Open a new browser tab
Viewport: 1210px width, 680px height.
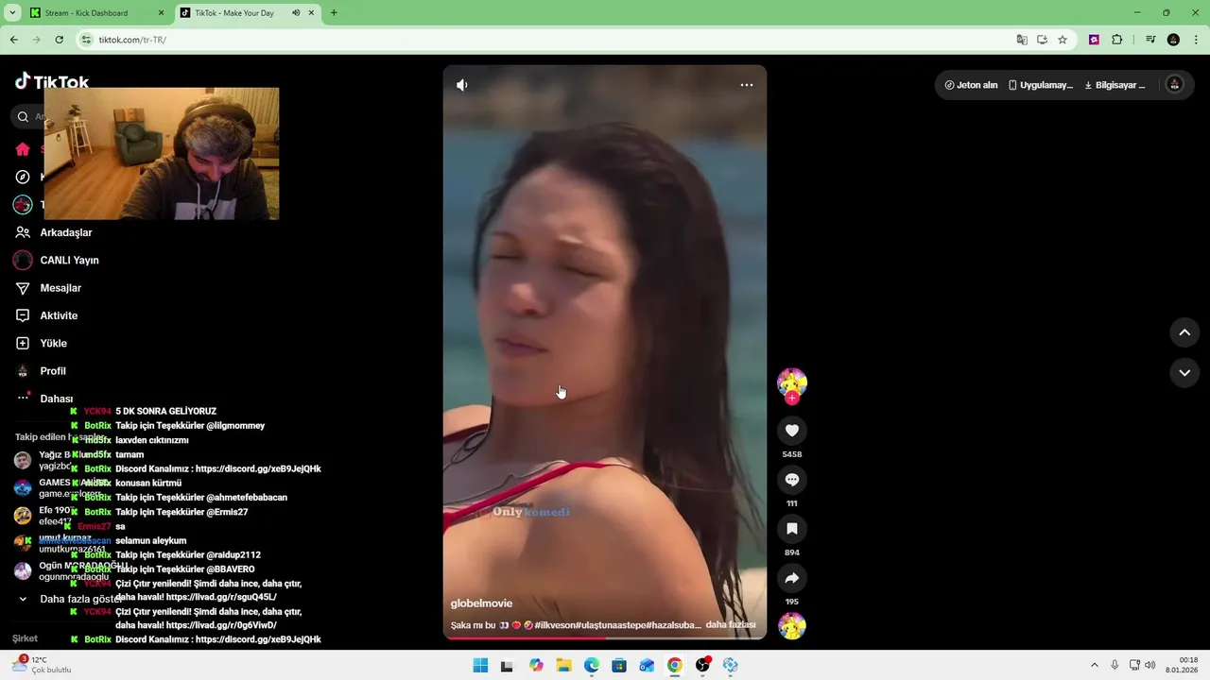pyautogui.click(x=334, y=13)
